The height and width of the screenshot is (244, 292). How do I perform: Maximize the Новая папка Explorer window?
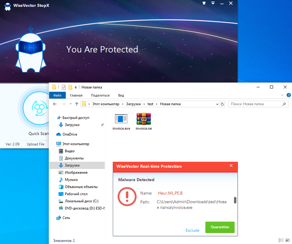point(272,87)
